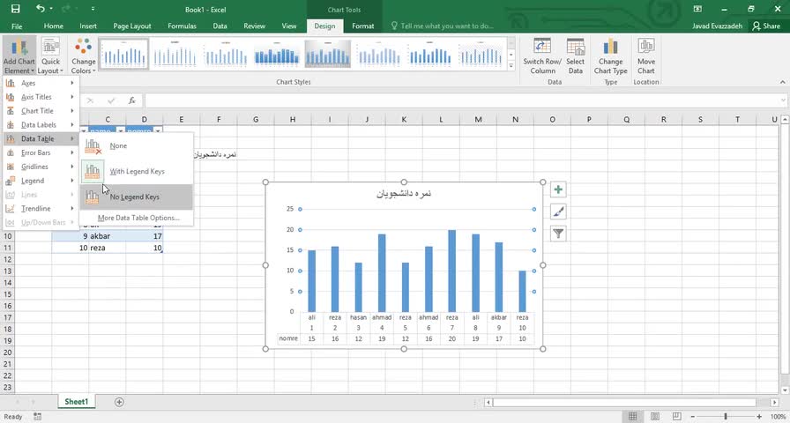Open Select Data dialog
Screen dimensions: 790x423
pos(576,56)
